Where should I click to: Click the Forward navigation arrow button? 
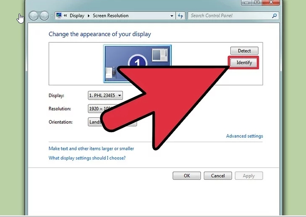44,16
